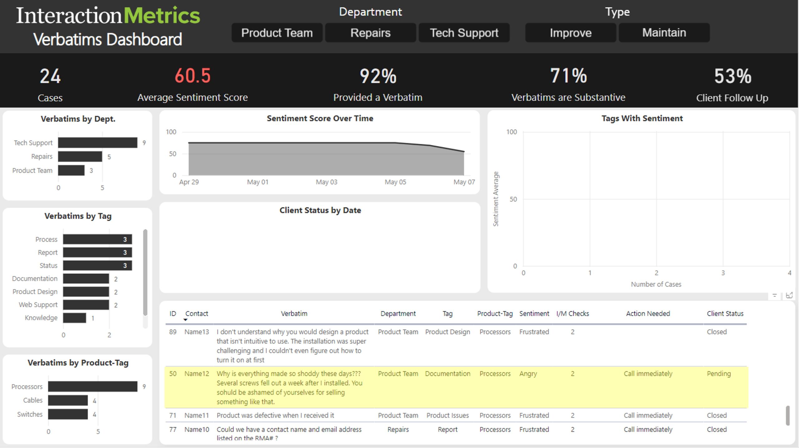Open focus mode for the verbatims table

click(790, 295)
